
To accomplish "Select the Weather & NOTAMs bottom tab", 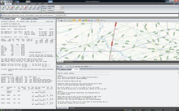I will click(x=62, y=108).
